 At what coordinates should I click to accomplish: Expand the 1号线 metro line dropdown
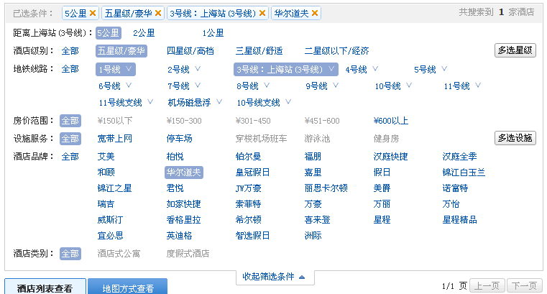(x=129, y=69)
